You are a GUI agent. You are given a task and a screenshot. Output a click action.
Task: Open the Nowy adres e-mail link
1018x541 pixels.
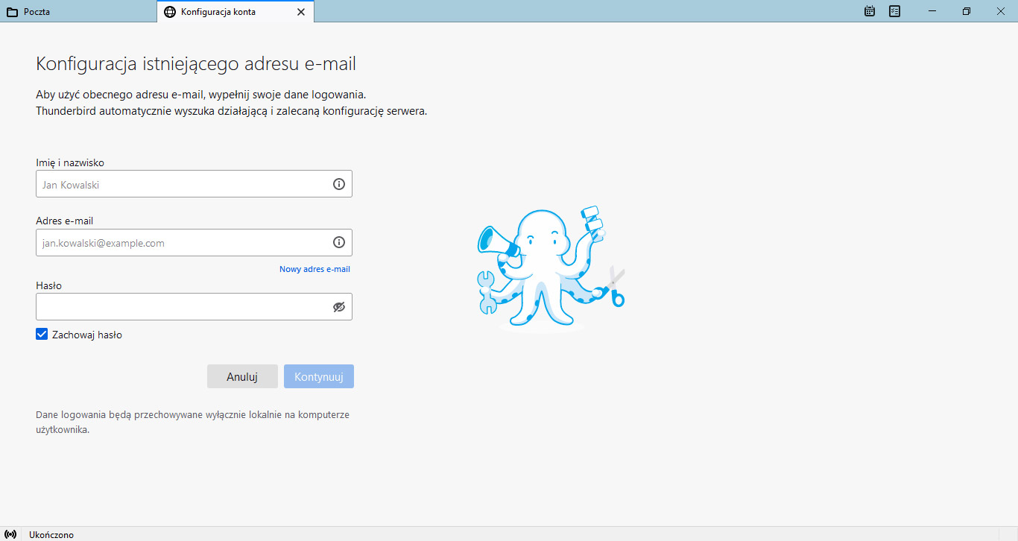pos(314,269)
